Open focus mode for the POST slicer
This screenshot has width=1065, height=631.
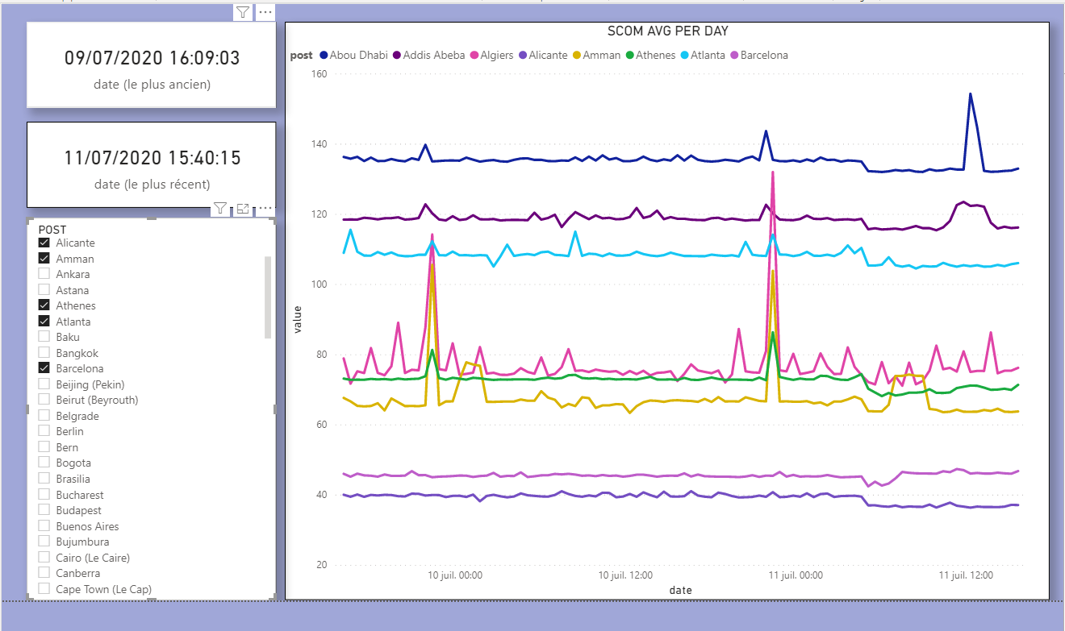243,209
